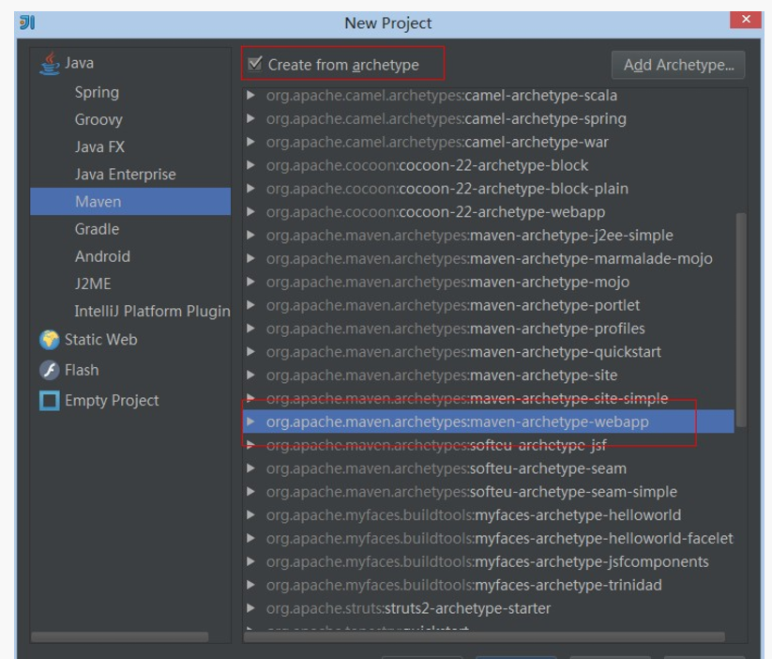Expand camel-archetype-spring node
The image size is (772, 659).
click(x=250, y=118)
